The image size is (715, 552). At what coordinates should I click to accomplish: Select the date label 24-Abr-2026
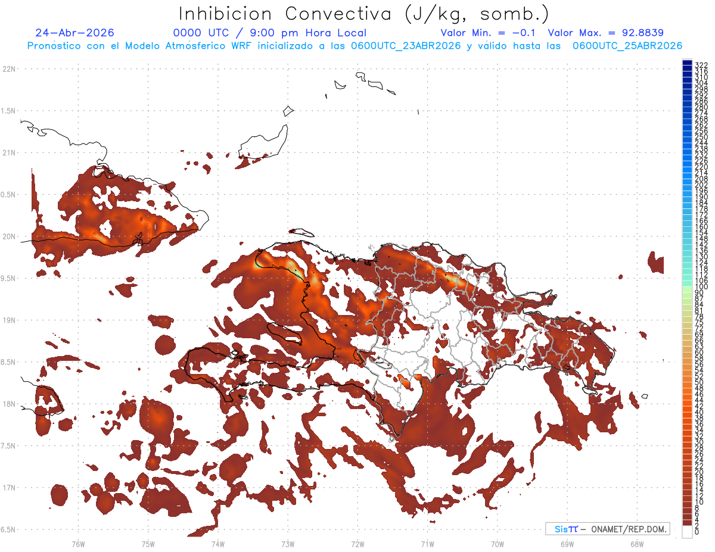74,33
